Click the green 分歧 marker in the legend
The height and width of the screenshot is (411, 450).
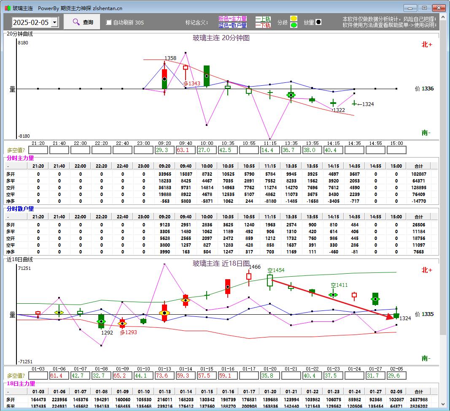coord(294,25)
